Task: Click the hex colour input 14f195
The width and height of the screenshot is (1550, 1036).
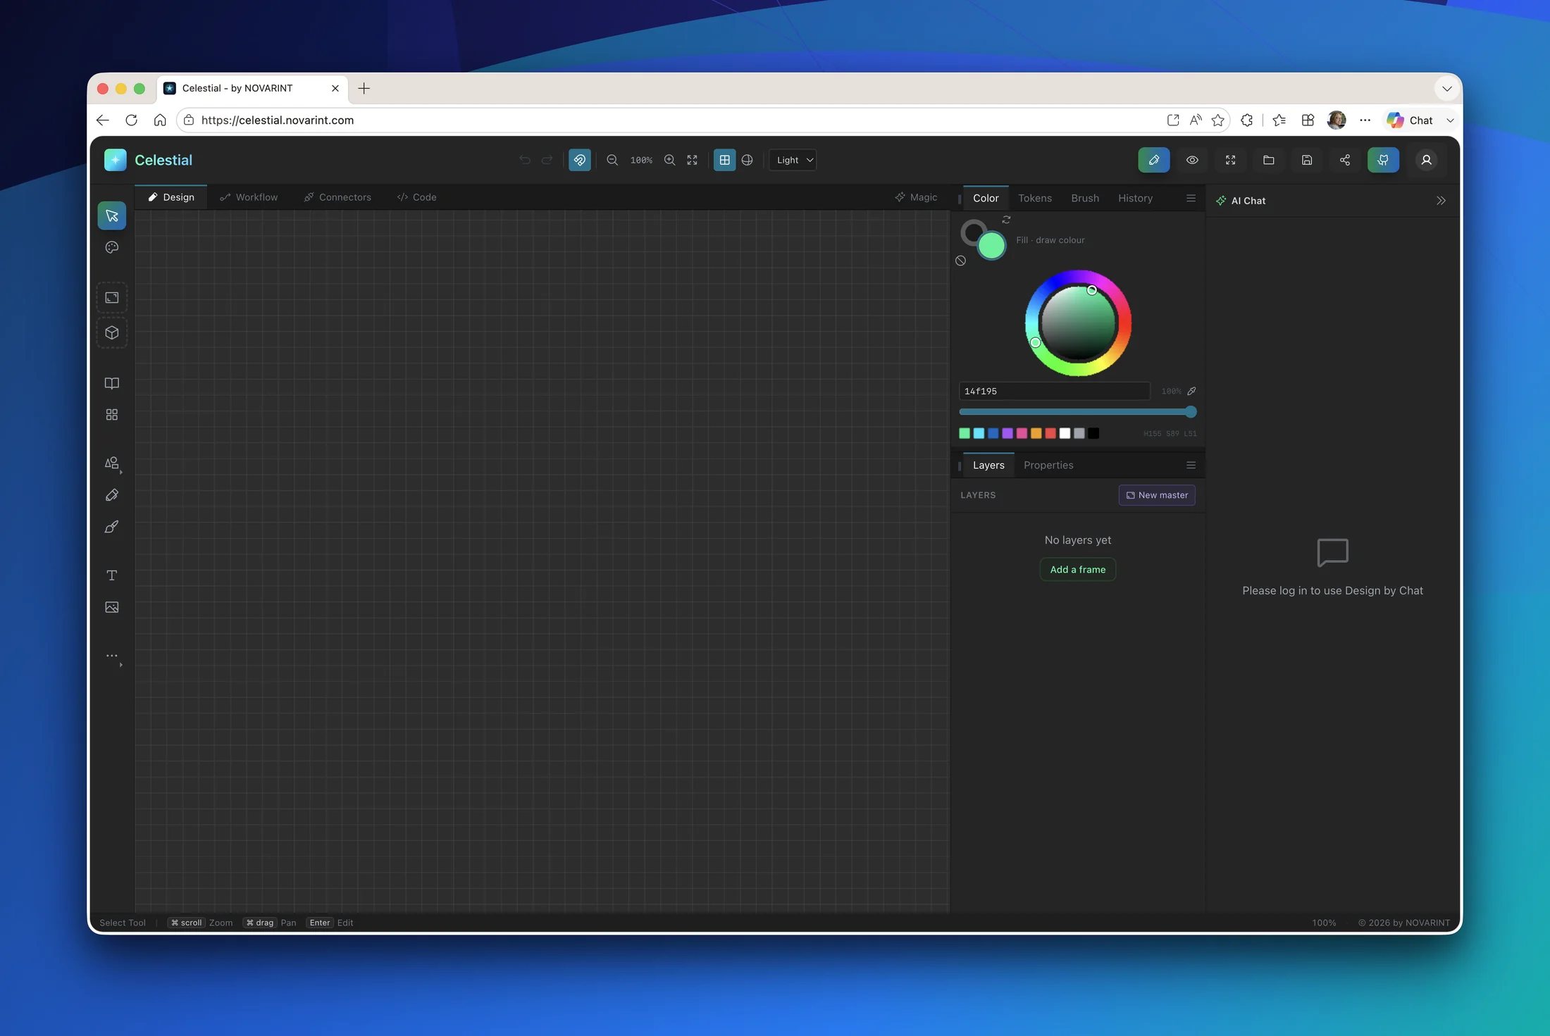Action: pos(1054,391)
